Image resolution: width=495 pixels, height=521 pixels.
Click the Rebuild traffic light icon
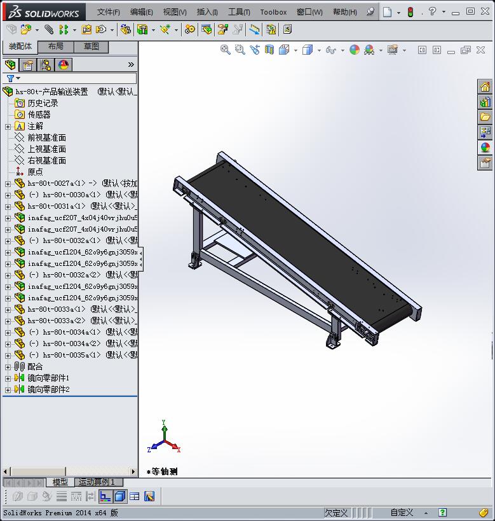[410, 12]
